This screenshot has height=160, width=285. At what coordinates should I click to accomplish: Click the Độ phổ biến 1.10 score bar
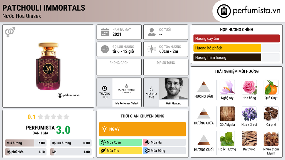(x=26, y=152)
